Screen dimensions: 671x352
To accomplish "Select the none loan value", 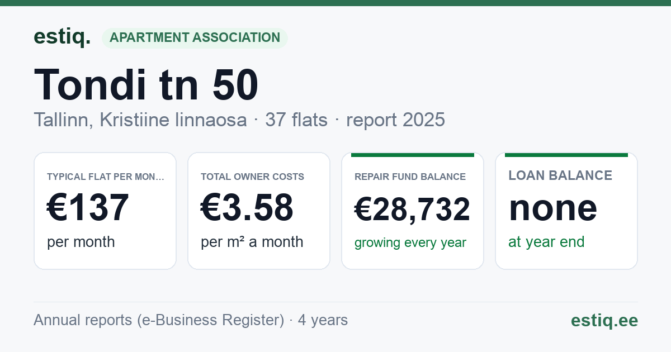I will tap(552, 208).
